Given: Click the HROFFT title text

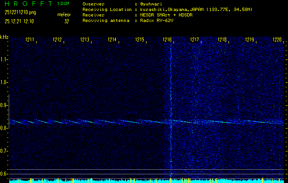Looking at the screenshot, I should tap(27, 4).
